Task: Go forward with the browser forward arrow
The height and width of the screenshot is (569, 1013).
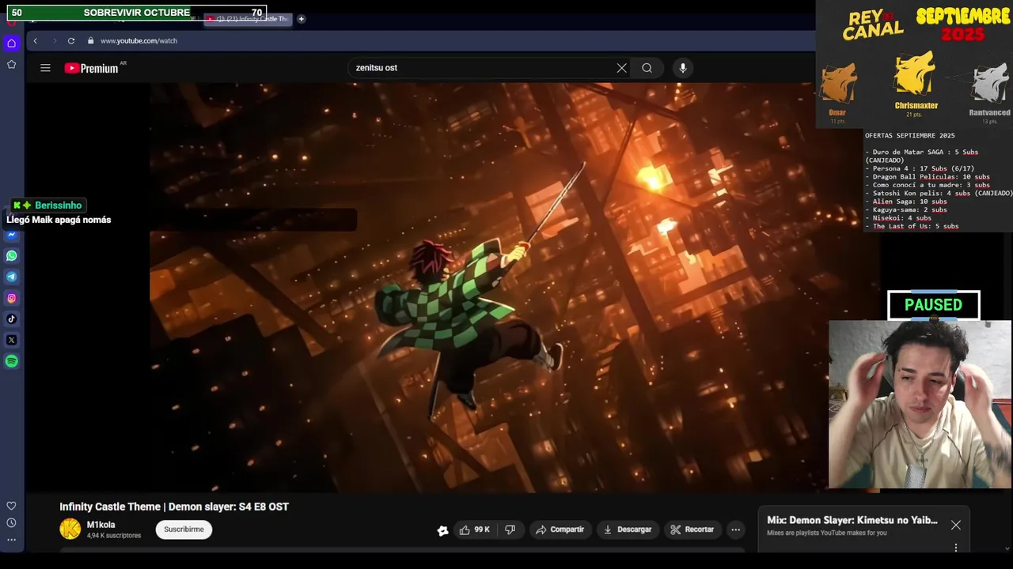Action: [55, 40]
